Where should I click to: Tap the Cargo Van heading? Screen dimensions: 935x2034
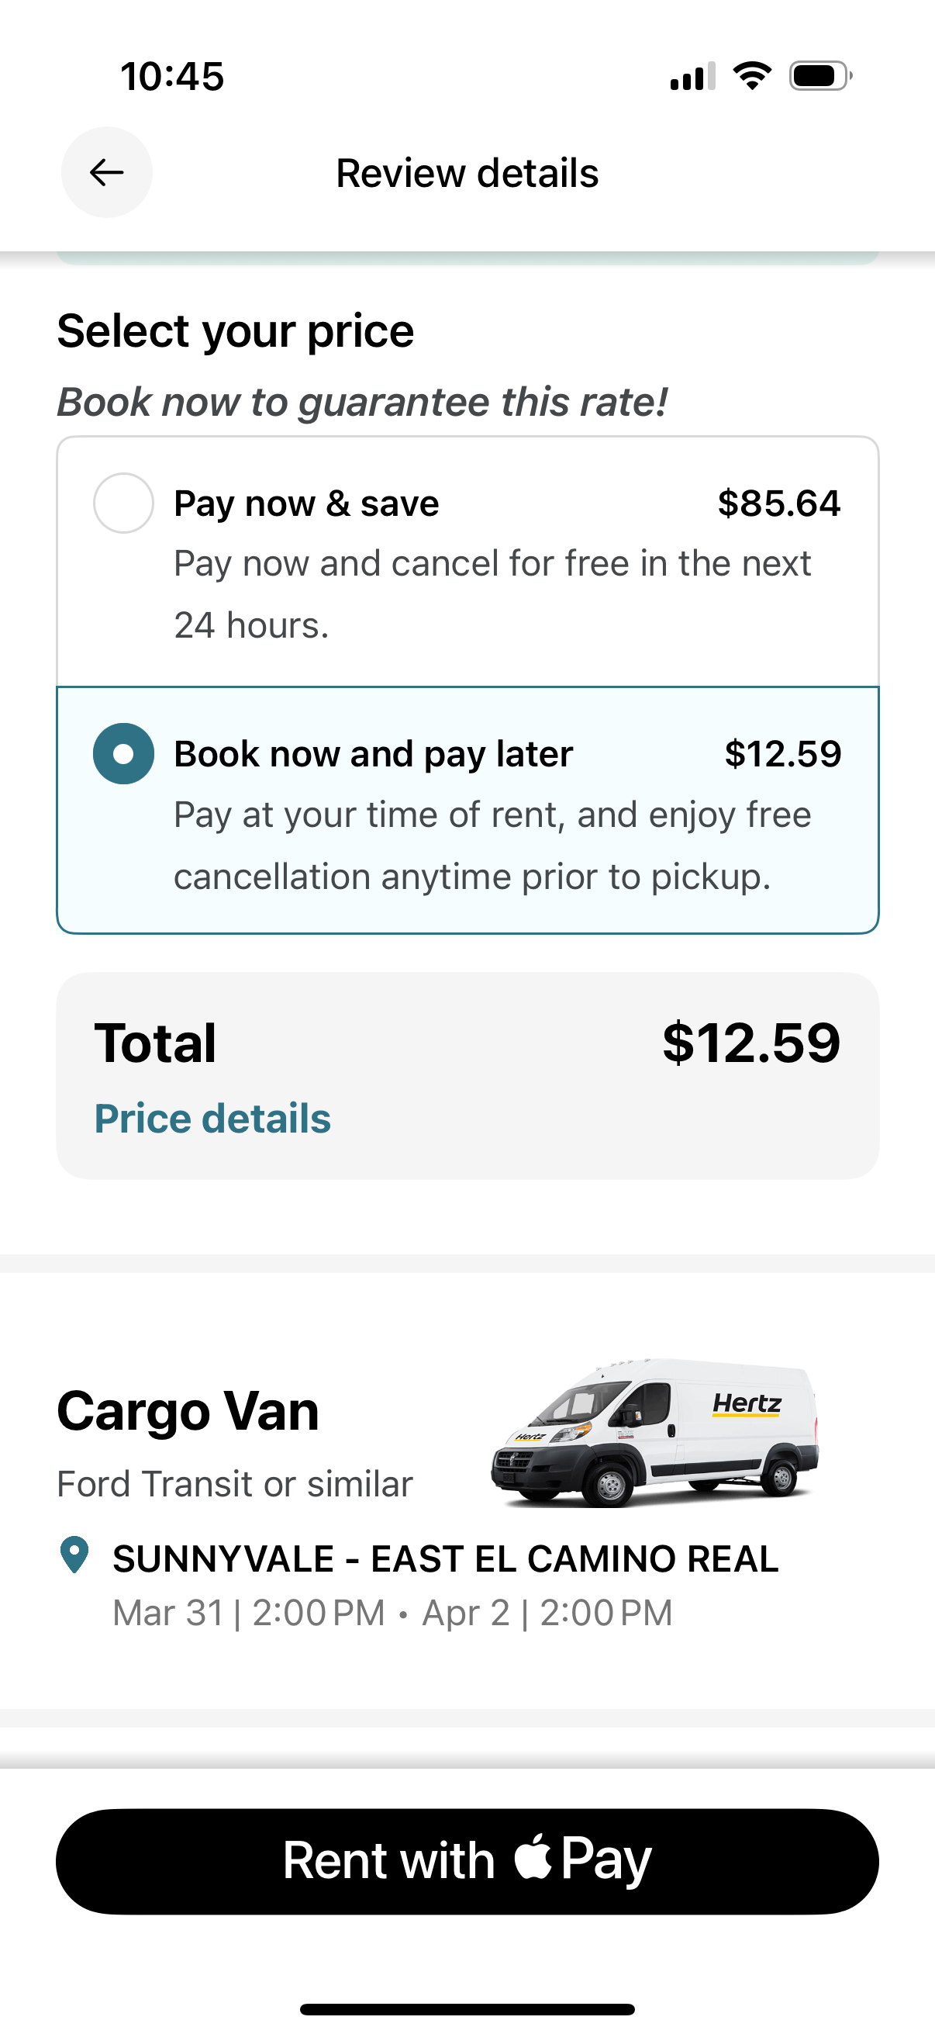click(188, 1410)
